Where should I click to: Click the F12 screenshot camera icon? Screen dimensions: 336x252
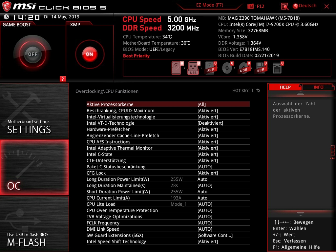[250, 6]
